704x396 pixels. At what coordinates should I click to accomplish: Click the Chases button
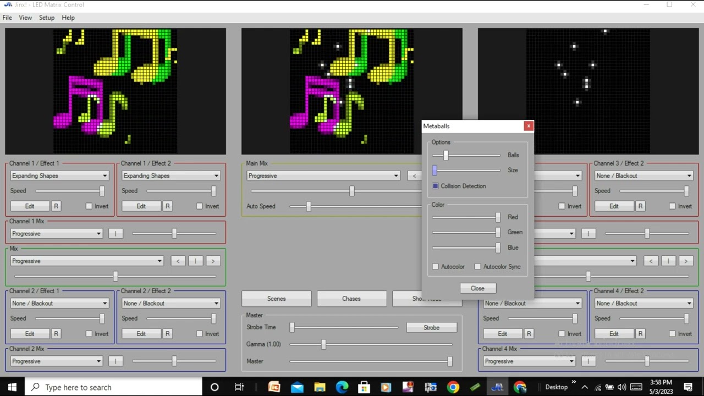[351, 299]
